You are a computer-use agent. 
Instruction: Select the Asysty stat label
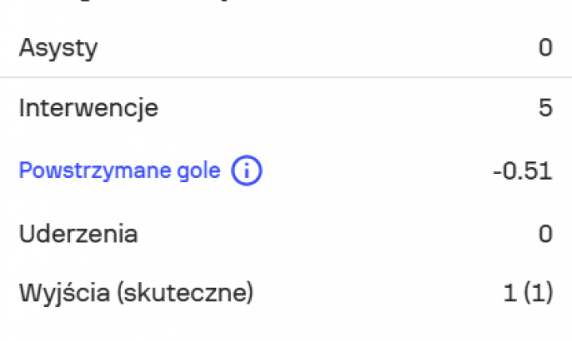(58, 48)
